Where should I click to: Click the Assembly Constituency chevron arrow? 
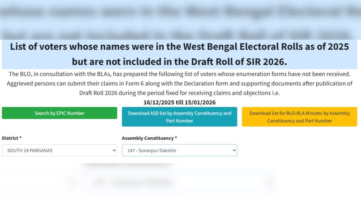pos(234,150)
